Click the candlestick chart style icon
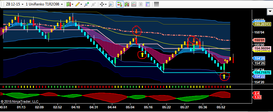This screenshot has height=112, width=273. [x=69, y=4]
